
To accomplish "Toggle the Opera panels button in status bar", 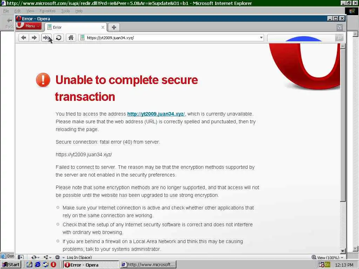I will [x=21, y=257].
